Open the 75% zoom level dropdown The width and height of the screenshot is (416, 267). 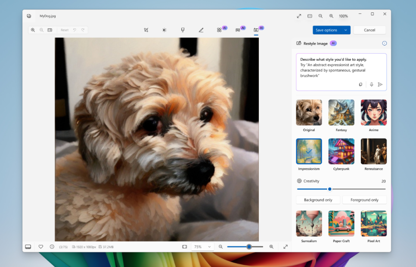click(x=202, y=247)
